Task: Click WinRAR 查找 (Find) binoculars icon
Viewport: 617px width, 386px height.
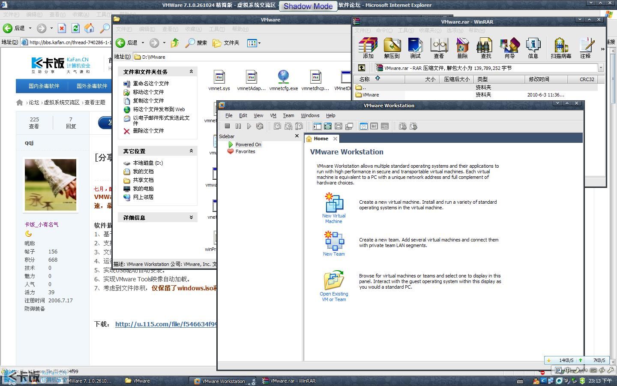Action: [486, 48]
